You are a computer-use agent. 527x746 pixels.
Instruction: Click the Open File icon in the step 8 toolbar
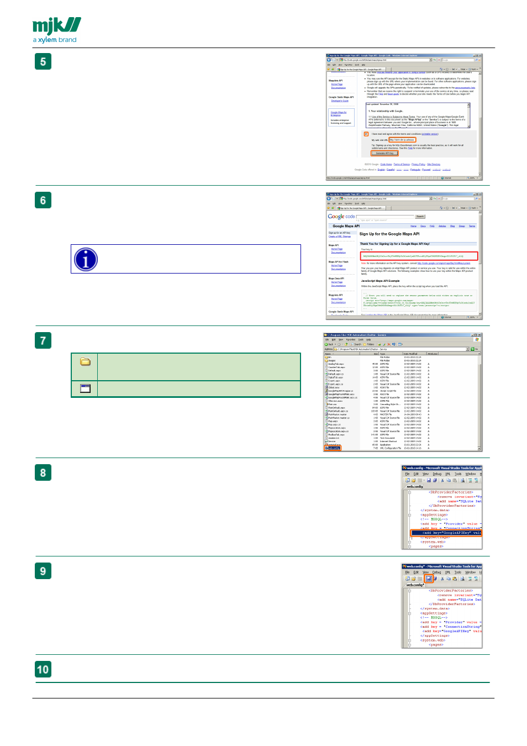[413, 480]
